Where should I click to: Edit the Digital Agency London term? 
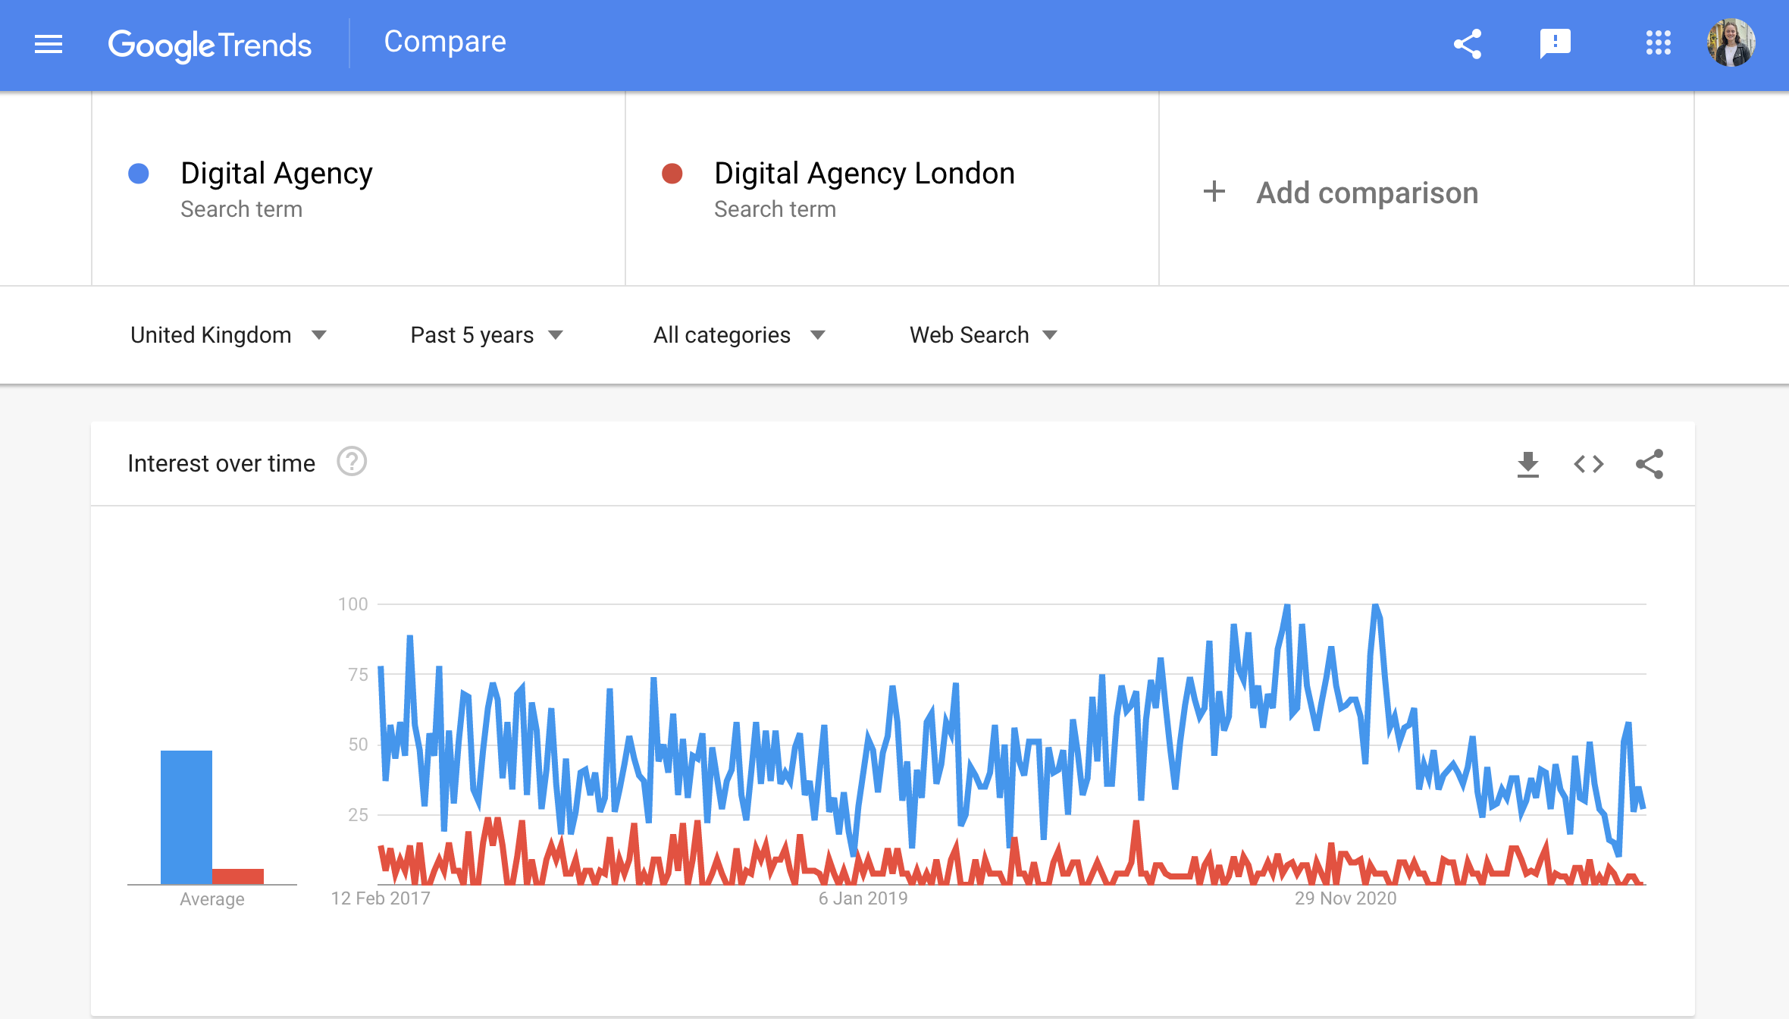(864, 174)
